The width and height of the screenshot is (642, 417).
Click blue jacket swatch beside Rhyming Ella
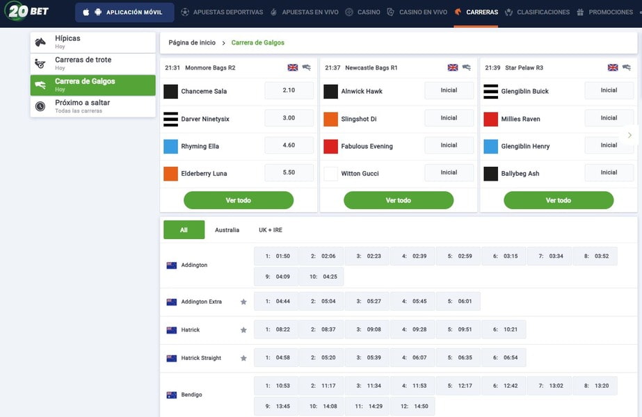pyautogui.click(x=170, y=147)
